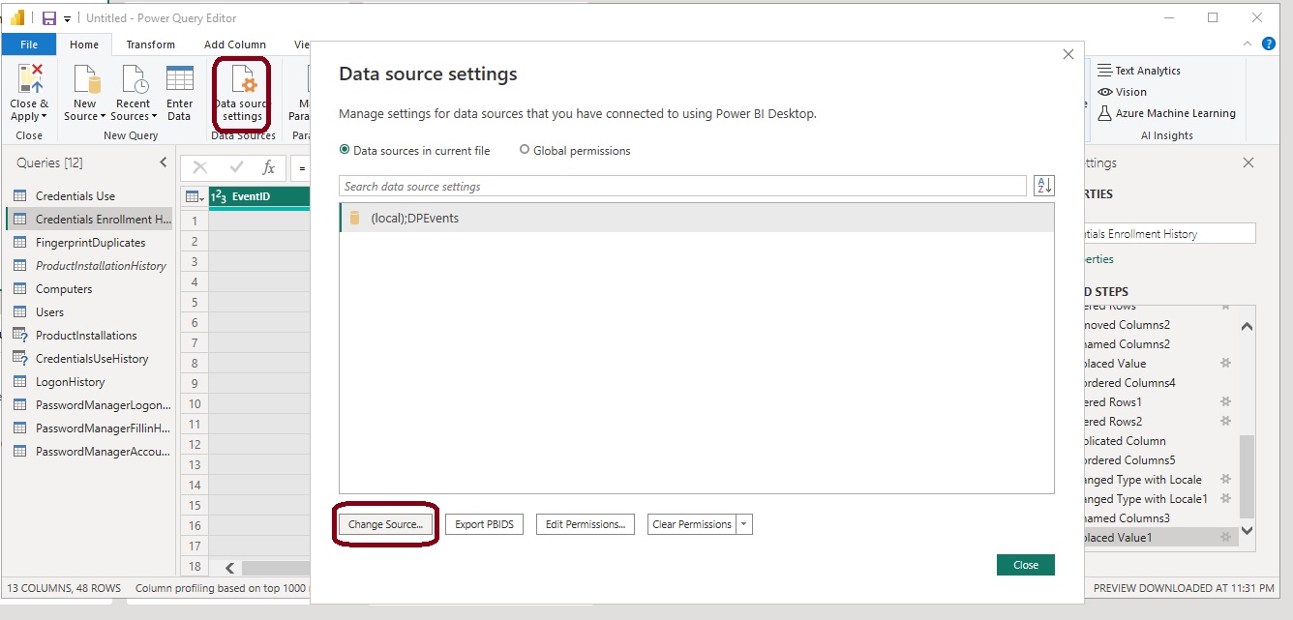The height and width of the screenshot is (620, 1293).
Task: Collapse the Queries pane with chevron
Action: pos(163,162)
